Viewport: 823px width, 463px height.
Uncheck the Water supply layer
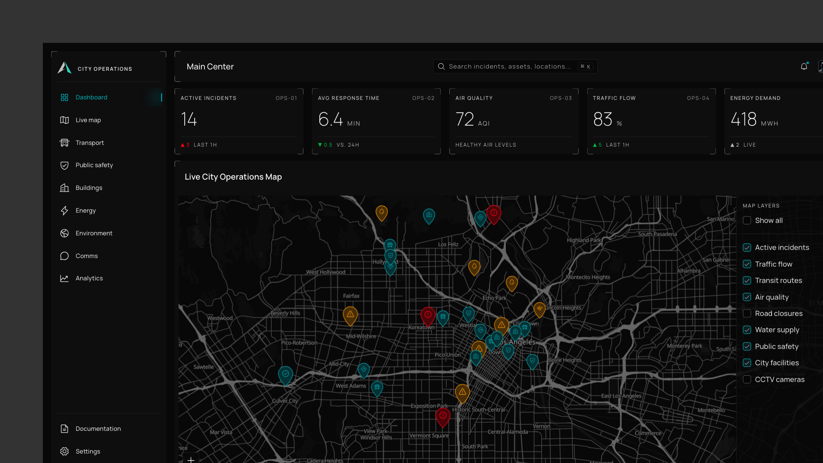pos(747,330)
